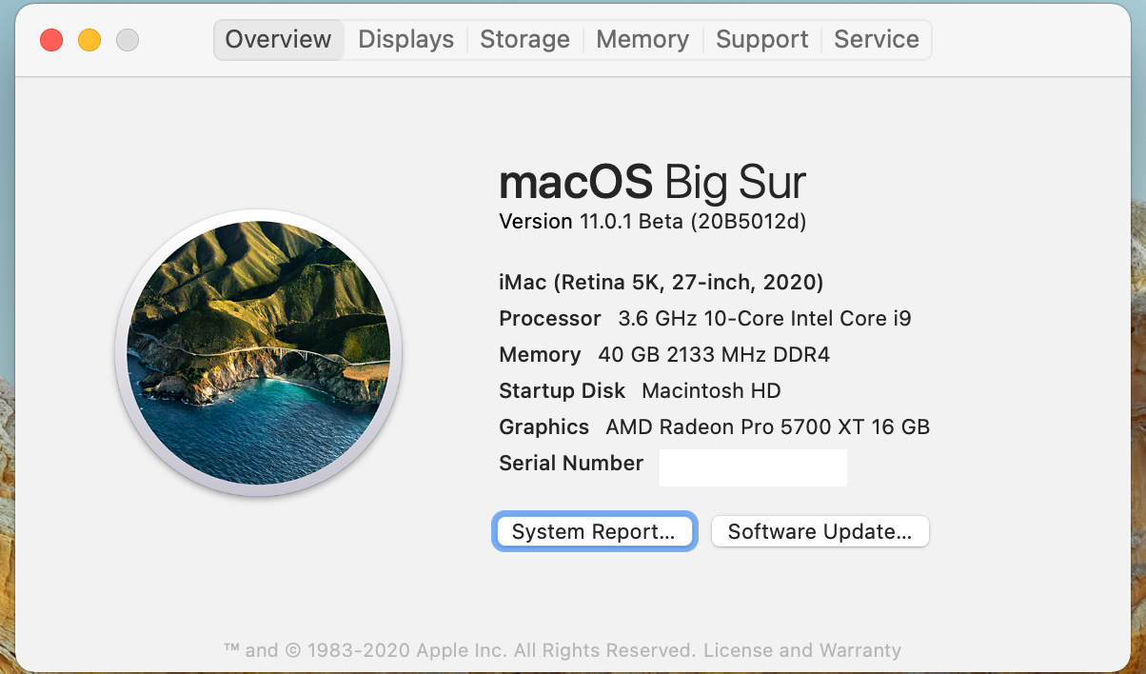Viewport: 1146px width, 674px height.
Task: Go to the Support tab
Action: point(761,40)
